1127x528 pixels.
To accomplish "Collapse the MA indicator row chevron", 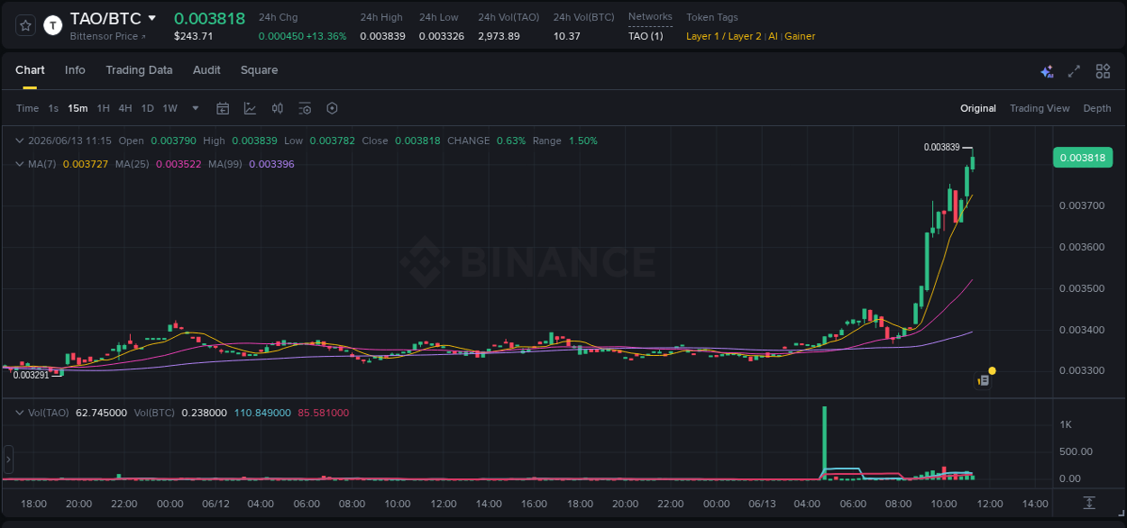I will 19,164.
